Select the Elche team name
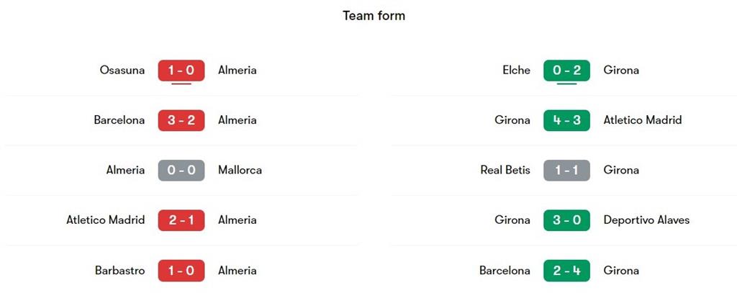The width and height of the screenshot is (737, 293). click(516, 71)
